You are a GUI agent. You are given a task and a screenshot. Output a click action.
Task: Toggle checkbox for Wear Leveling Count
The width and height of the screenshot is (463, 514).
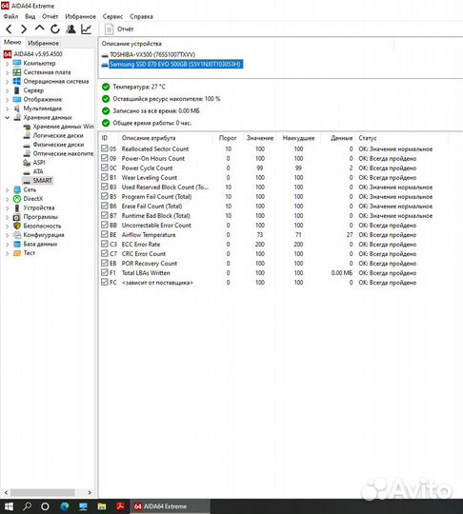(x=105, y=177)
